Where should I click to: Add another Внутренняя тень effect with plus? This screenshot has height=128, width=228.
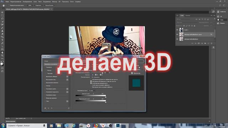pyautogui.click(x=67, y=80)
